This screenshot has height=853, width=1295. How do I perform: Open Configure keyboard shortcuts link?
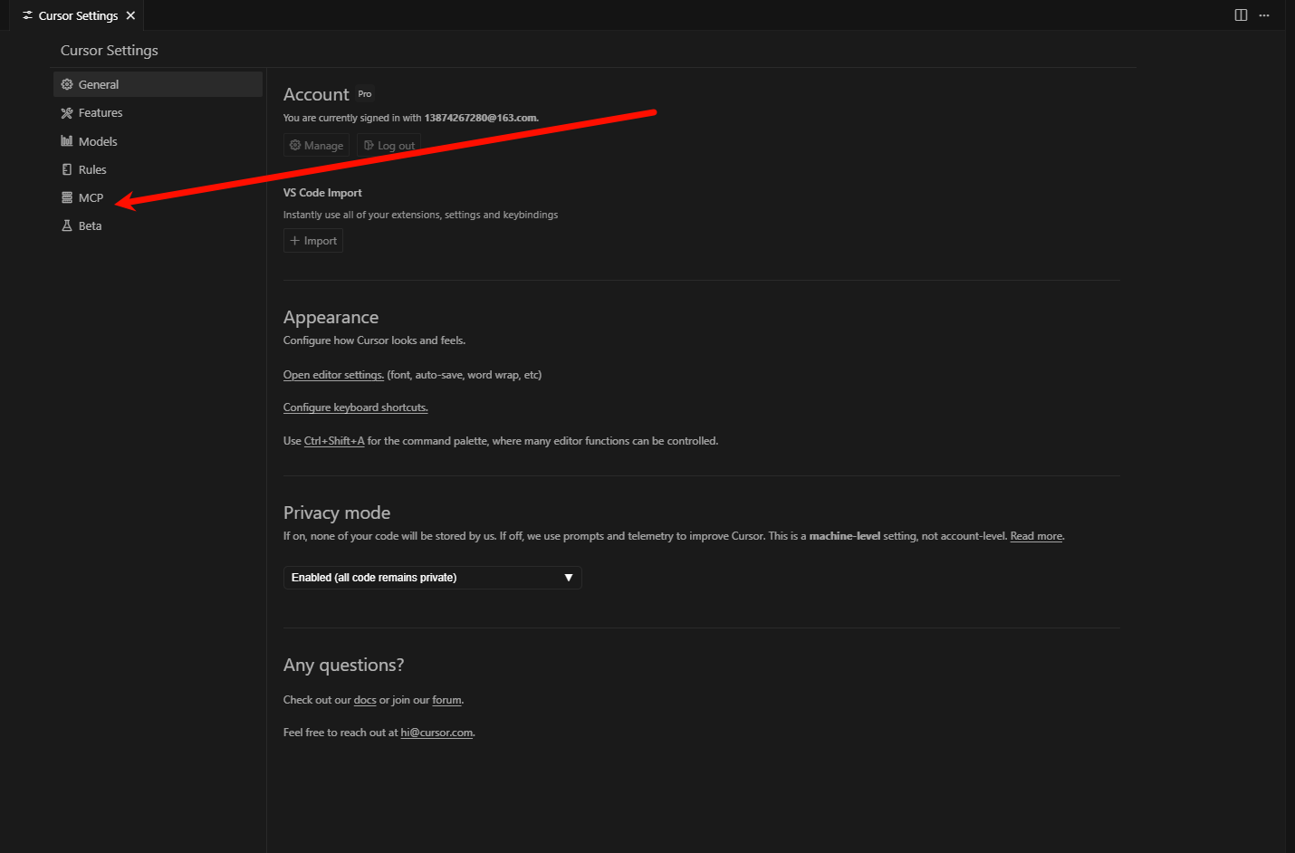pos(355,407)
